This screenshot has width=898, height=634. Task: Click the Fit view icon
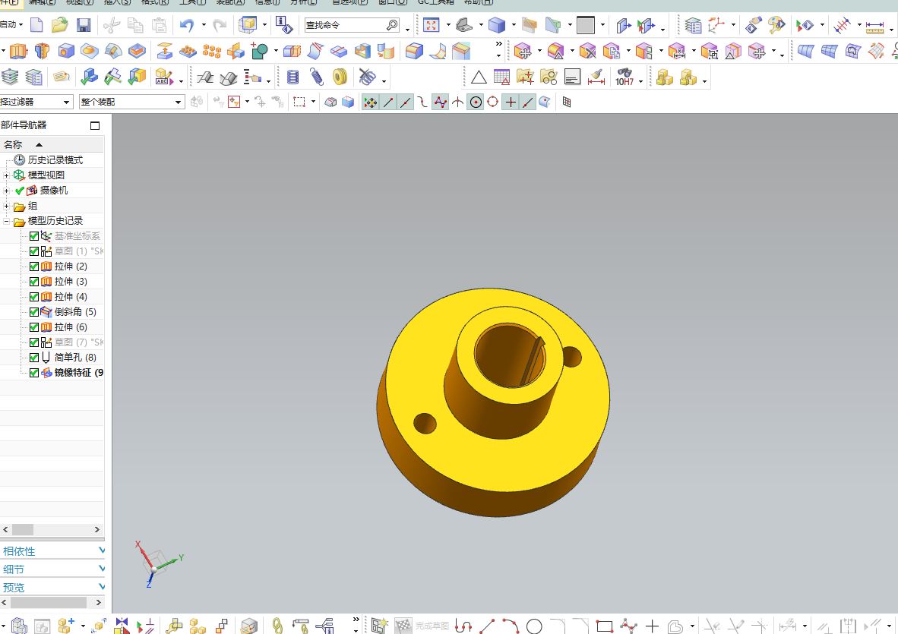[432, 24]
